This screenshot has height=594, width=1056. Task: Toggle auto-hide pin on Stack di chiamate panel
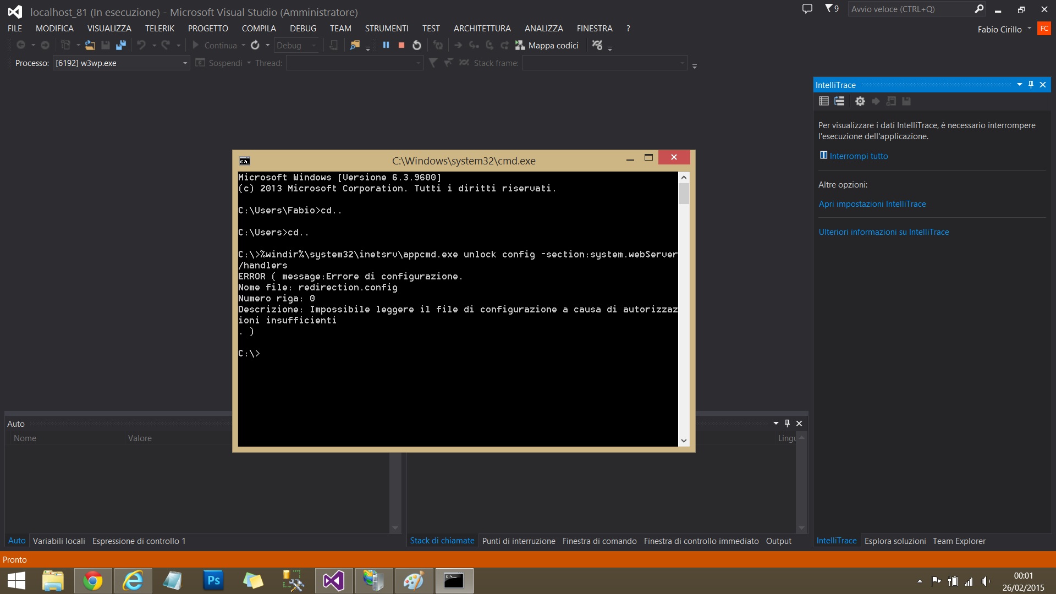(787, 424)
